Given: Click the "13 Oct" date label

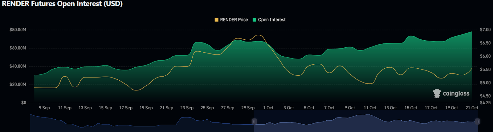Looking at the screenshot, I should (390, 108).
